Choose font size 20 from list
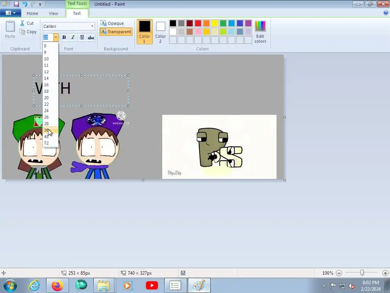This screenshot has height=293, width=390. pos(51,98)
